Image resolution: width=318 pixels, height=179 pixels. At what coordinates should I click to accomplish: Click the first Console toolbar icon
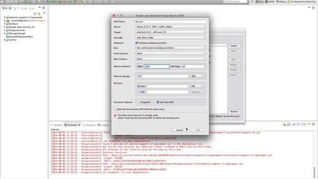pos(284,124)
